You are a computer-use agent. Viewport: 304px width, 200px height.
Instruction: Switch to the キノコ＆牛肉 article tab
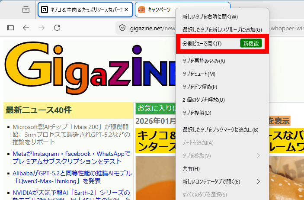[x=82, y=10]
